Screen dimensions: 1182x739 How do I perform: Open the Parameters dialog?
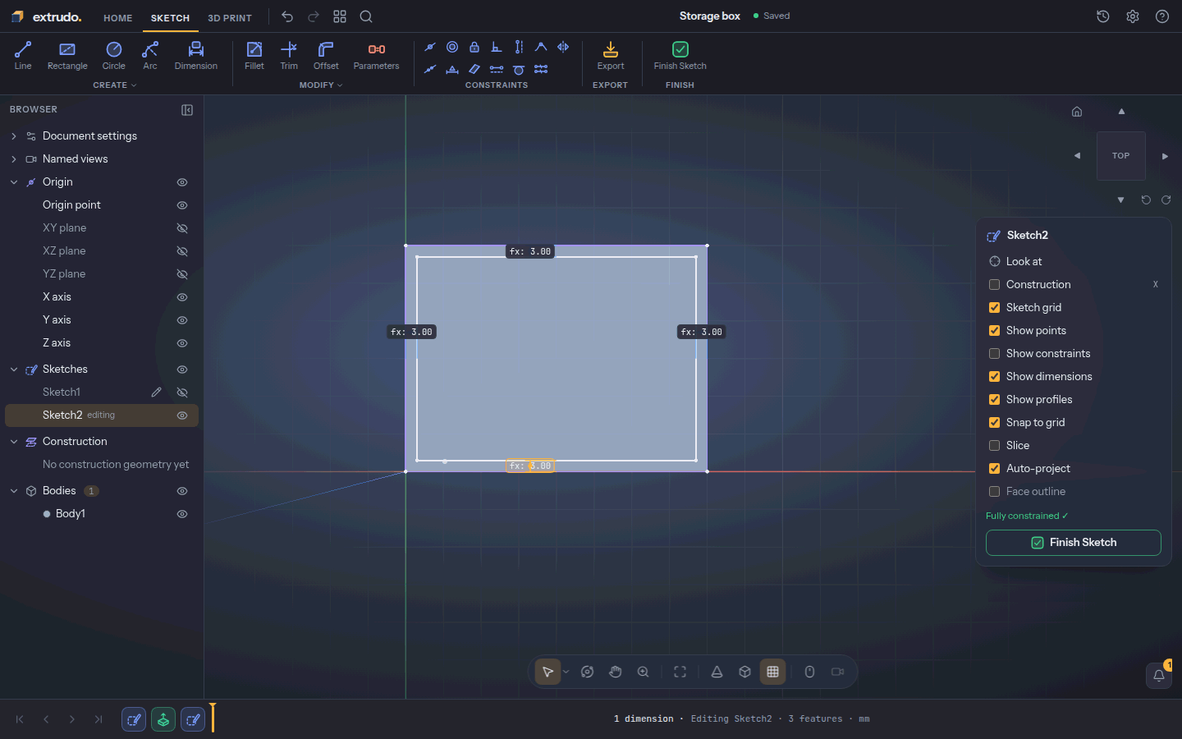377,56
